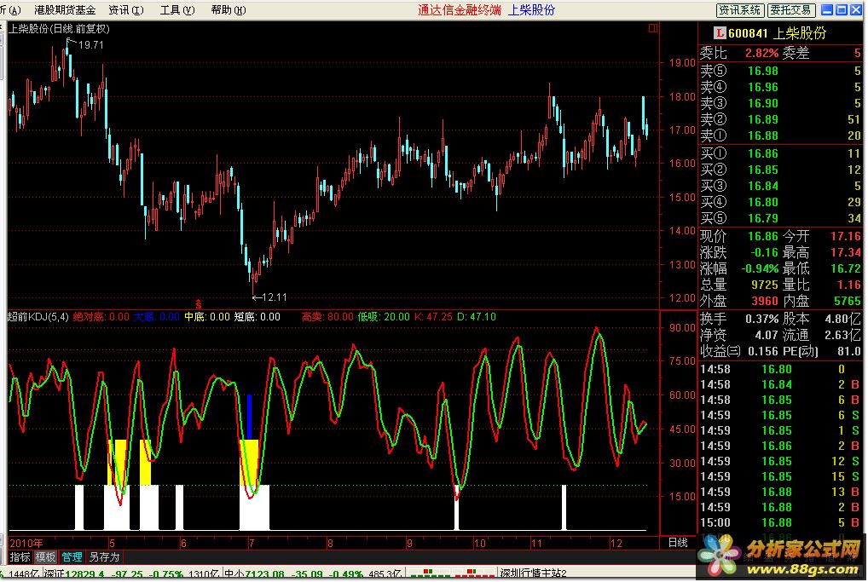Click the 12.11 low price label
This screenshot has width=868, height=582.
(x=274, y=297)
